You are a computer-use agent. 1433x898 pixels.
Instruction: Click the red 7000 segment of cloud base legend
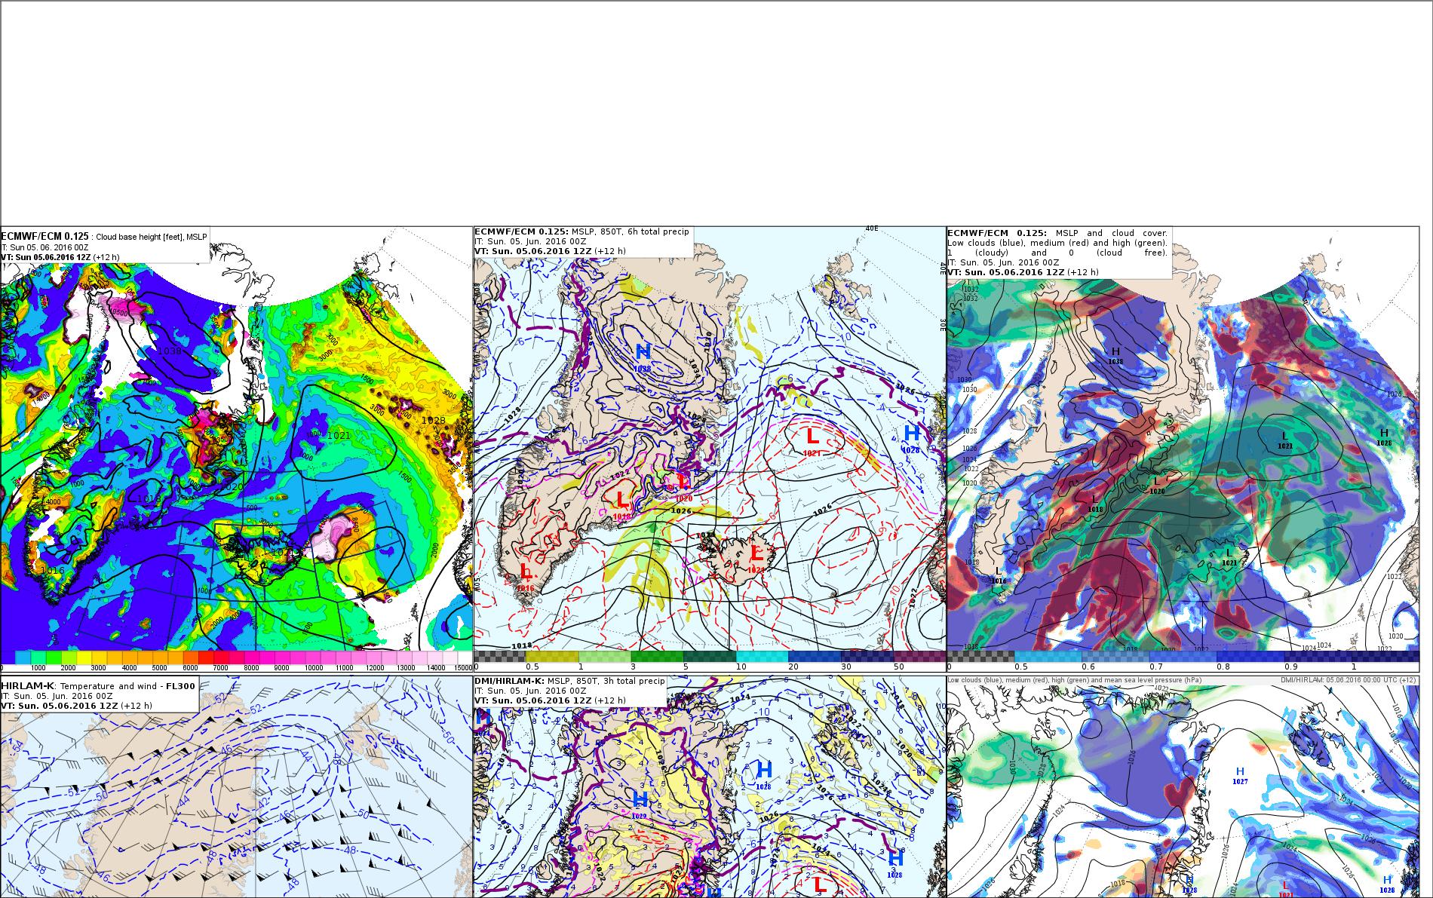[x=220, y=657]
